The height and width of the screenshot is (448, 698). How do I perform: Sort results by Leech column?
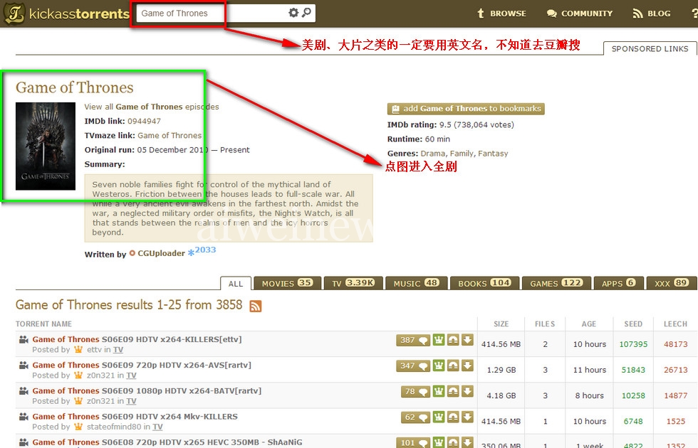(x=675, y=324)
